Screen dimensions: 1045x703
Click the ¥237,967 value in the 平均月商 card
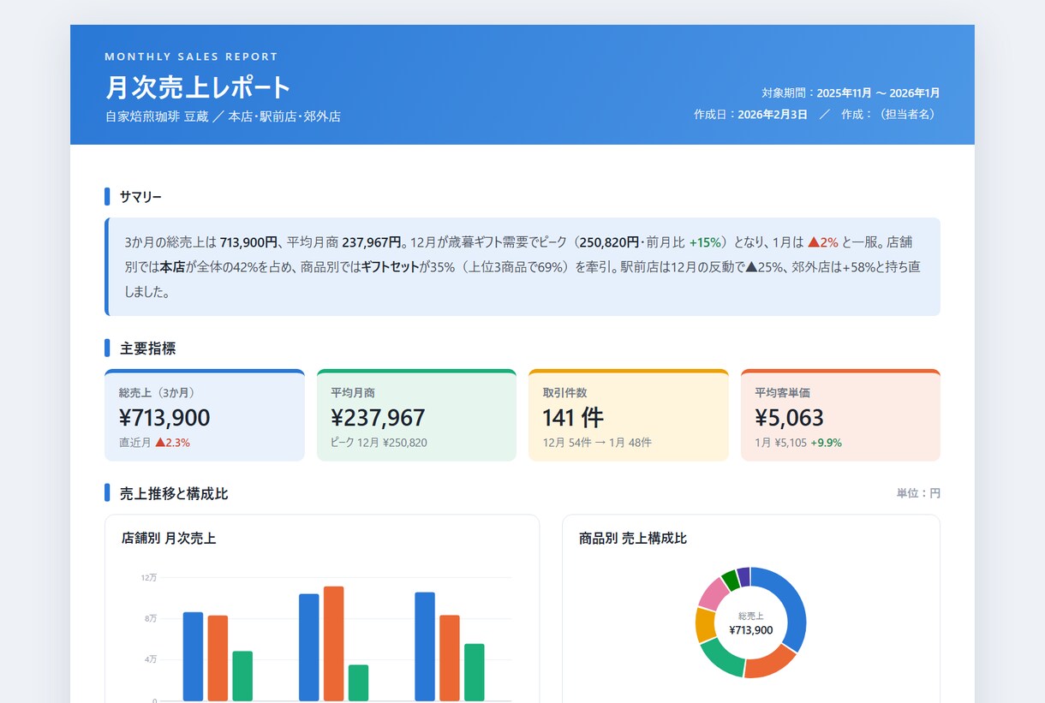click(x=378, y=418)
